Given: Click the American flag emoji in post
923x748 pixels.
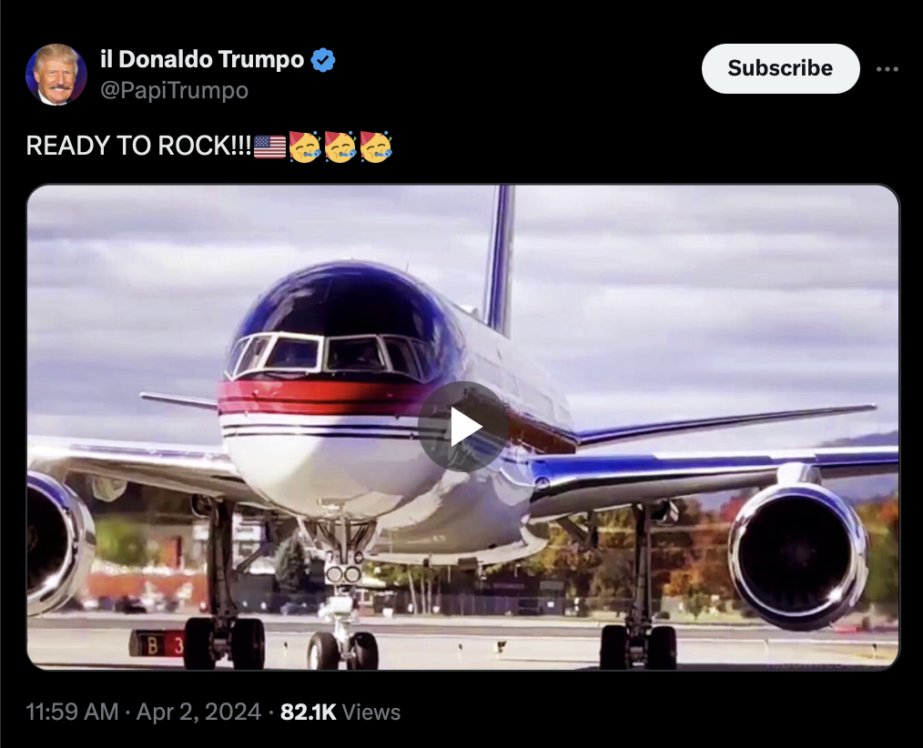Looking at the screenshot, I should 270,146.
